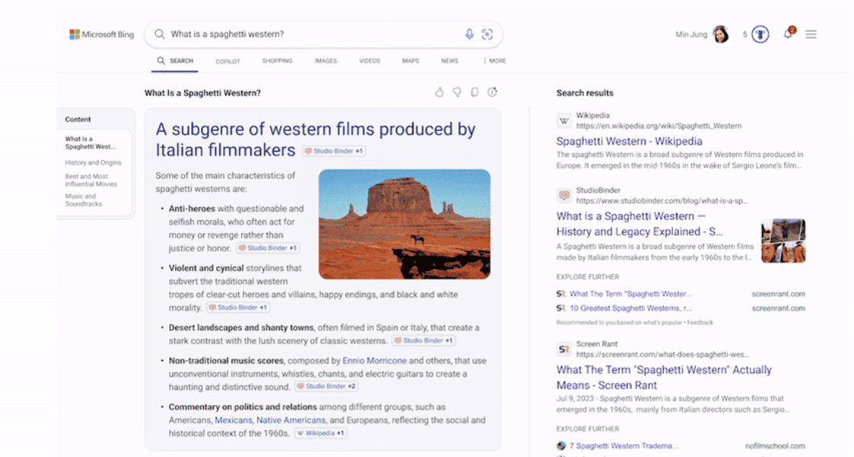Viewport: 854px width, 457px height.
Task: Select History and Origins in Content sidebar
Action: (93, 162)
